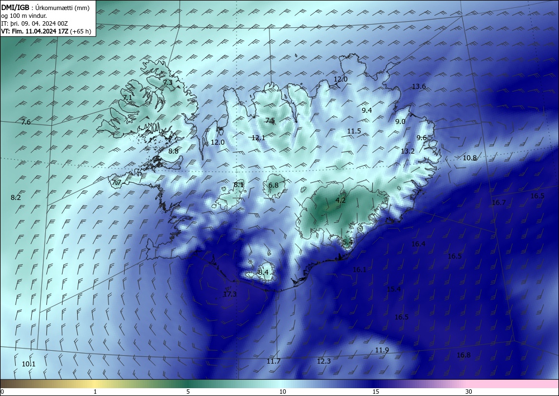Screen dimensions: 559x396
Task: Click the 12.3 map value
Action: pos(324,361)
